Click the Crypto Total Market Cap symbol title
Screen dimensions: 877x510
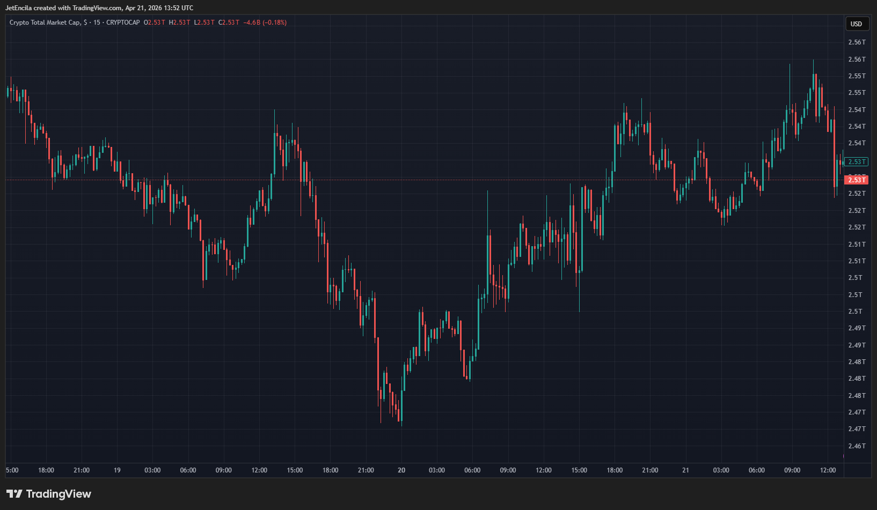point(45,23)
